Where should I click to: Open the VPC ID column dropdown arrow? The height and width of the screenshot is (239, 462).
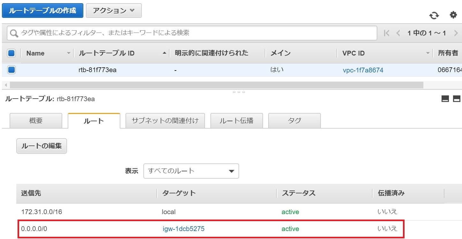click(428, 53)
